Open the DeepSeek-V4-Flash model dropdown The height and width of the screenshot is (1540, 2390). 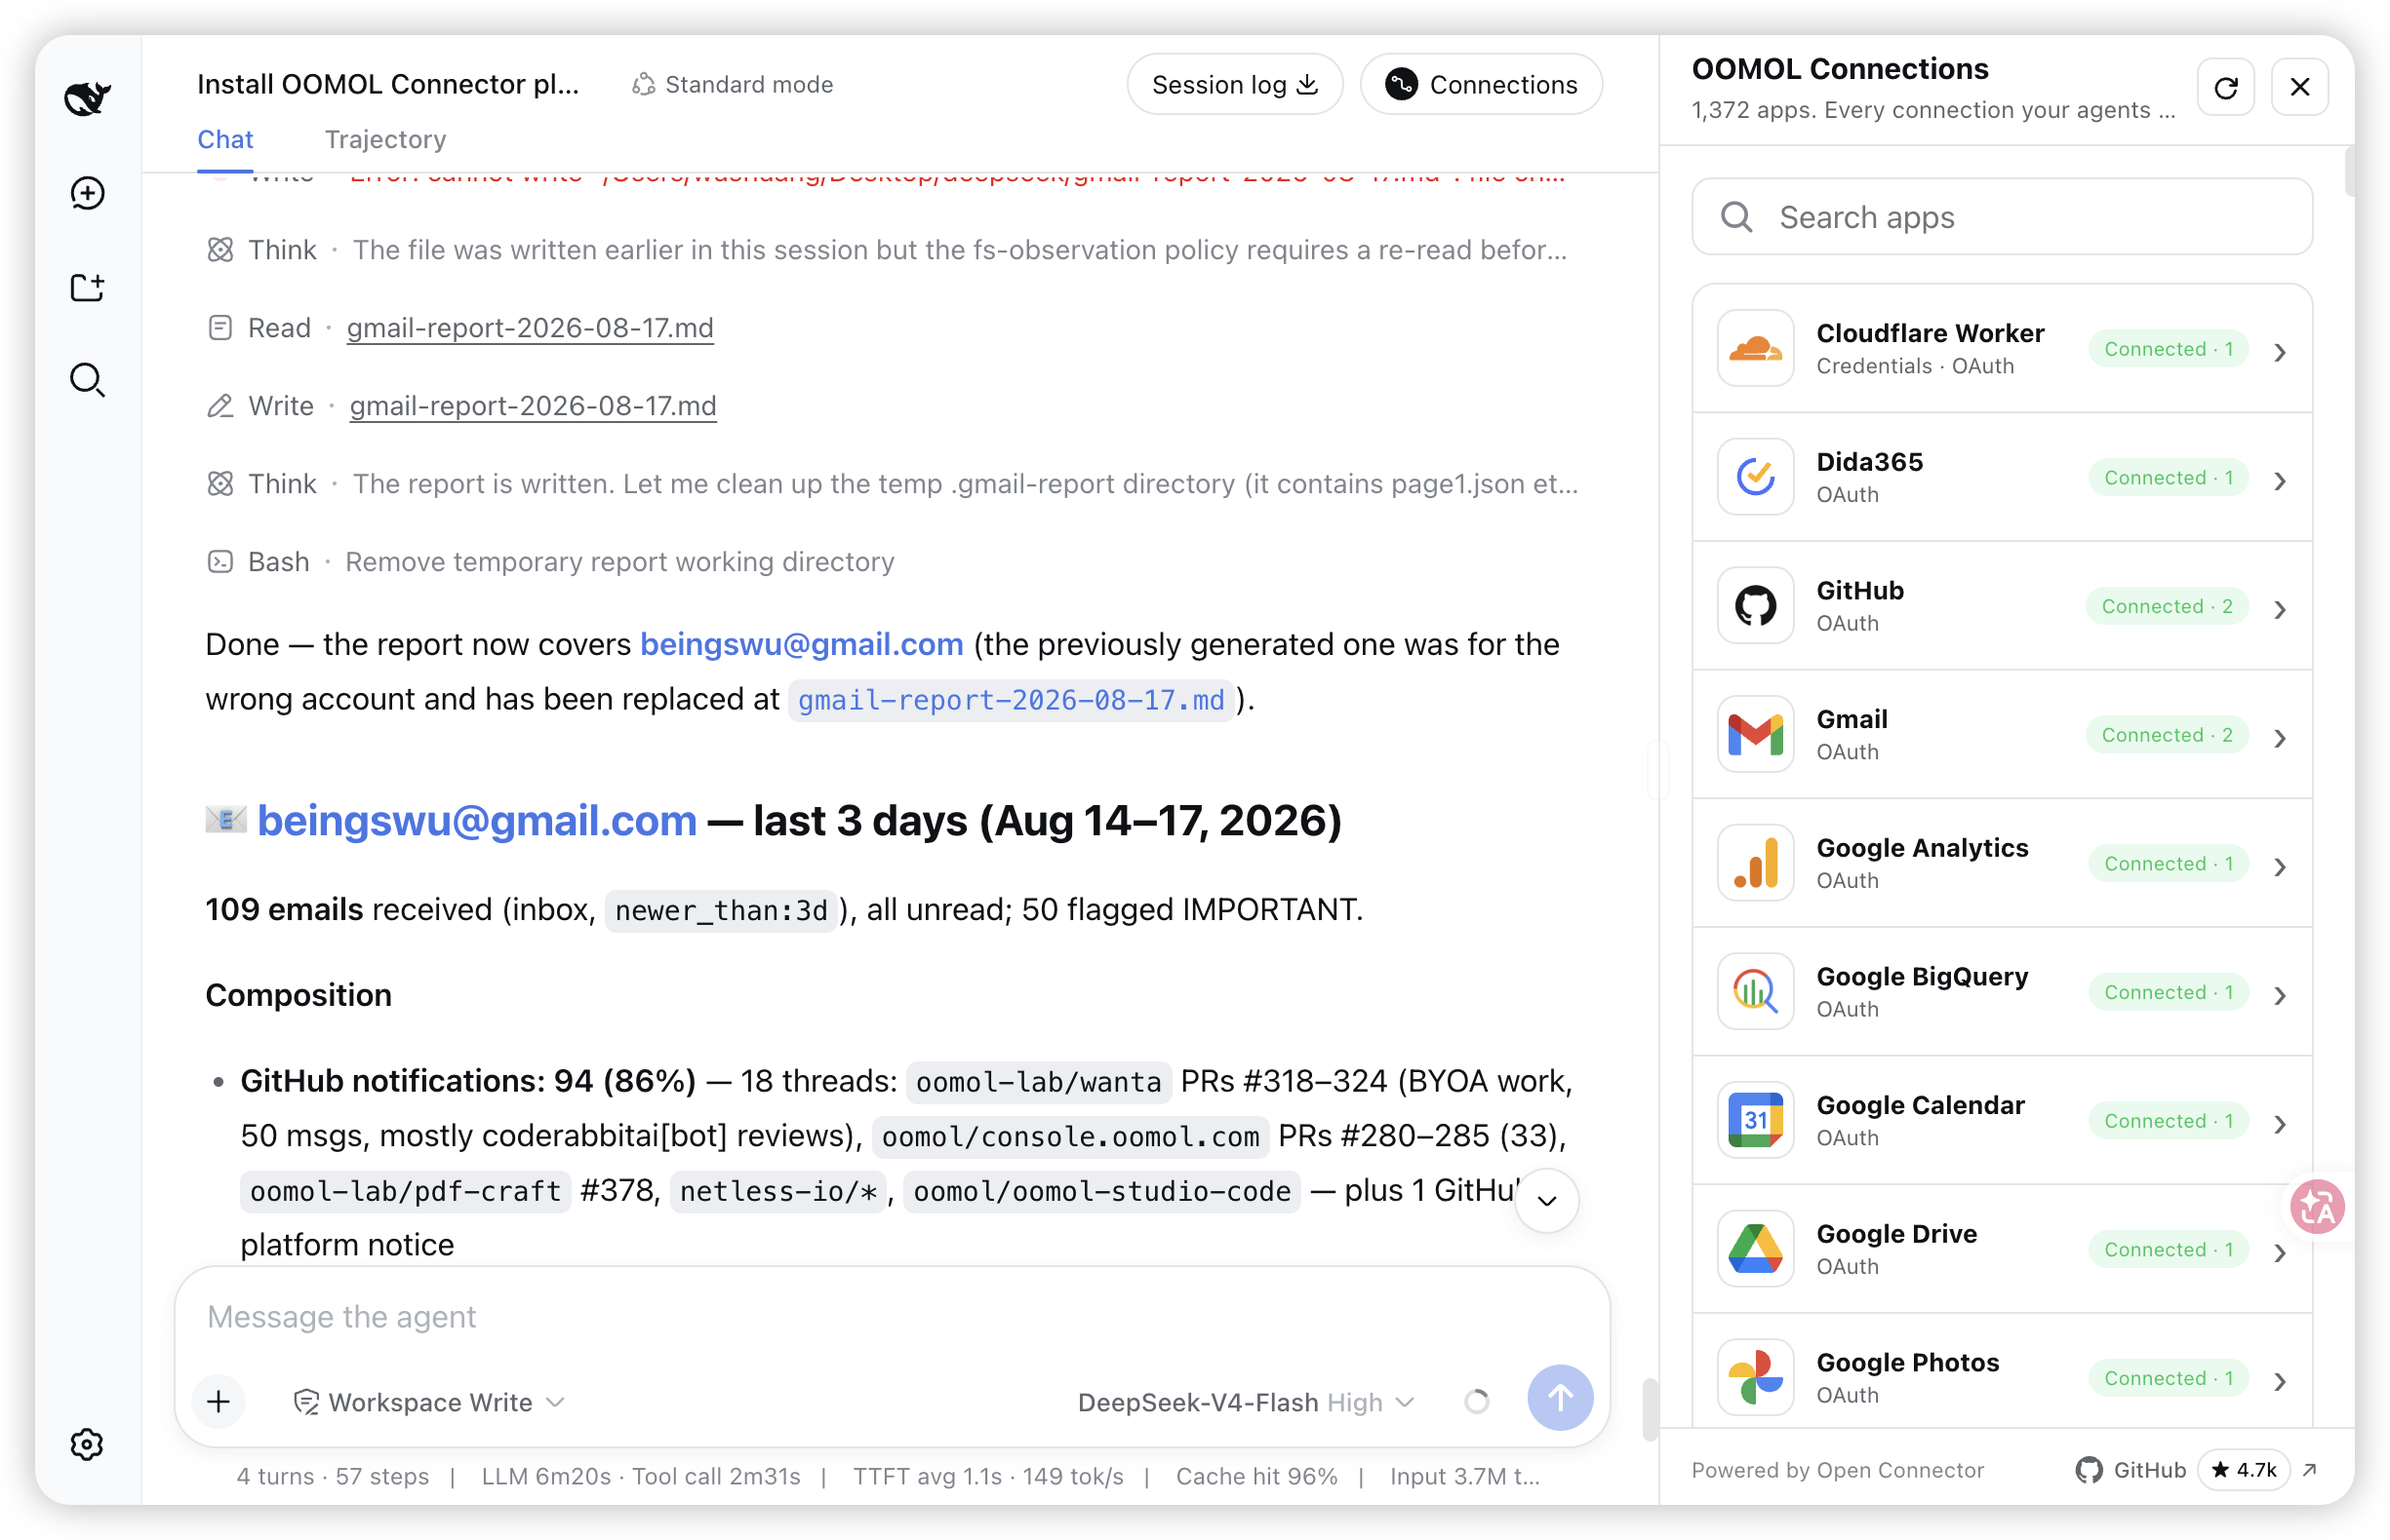point(1246,1402)
